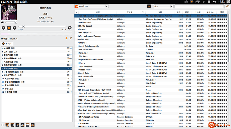Toggle Repeat One mode
The image size is (231, 129).
[x=7, y=125]
